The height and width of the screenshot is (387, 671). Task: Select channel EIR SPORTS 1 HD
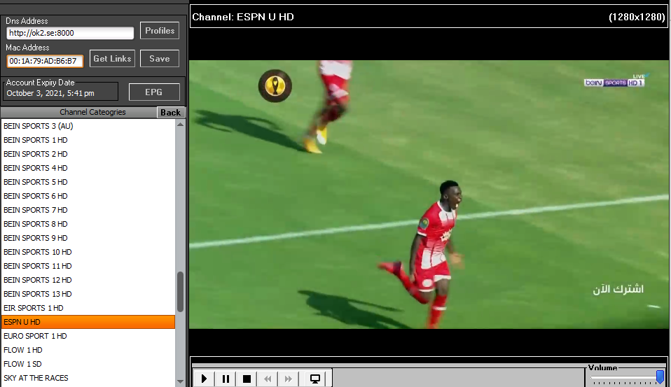pos(88,308)
